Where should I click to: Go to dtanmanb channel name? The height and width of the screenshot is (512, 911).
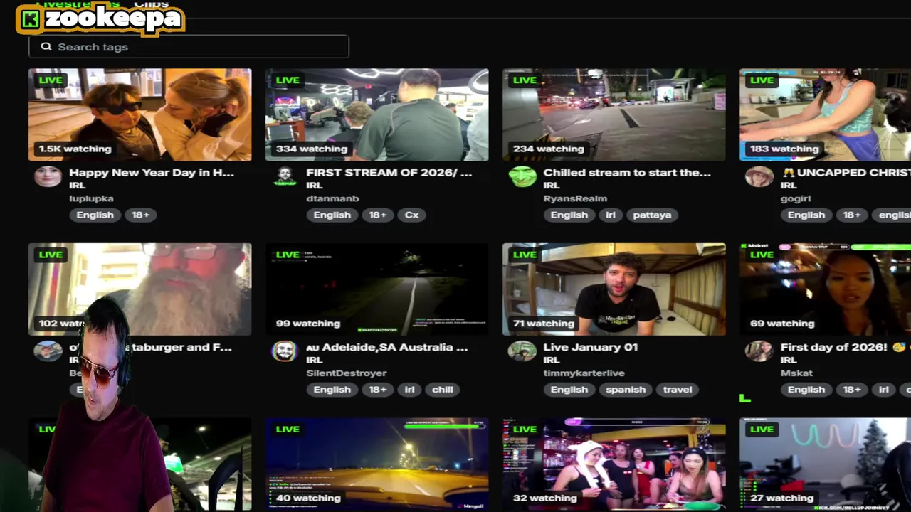click(332, 198)
